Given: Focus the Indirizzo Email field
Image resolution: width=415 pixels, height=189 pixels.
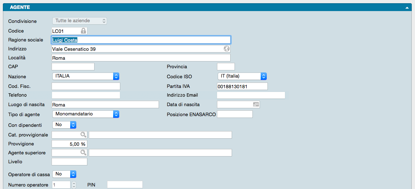Looking at the screenshot, I should click(x=251, y=95).
